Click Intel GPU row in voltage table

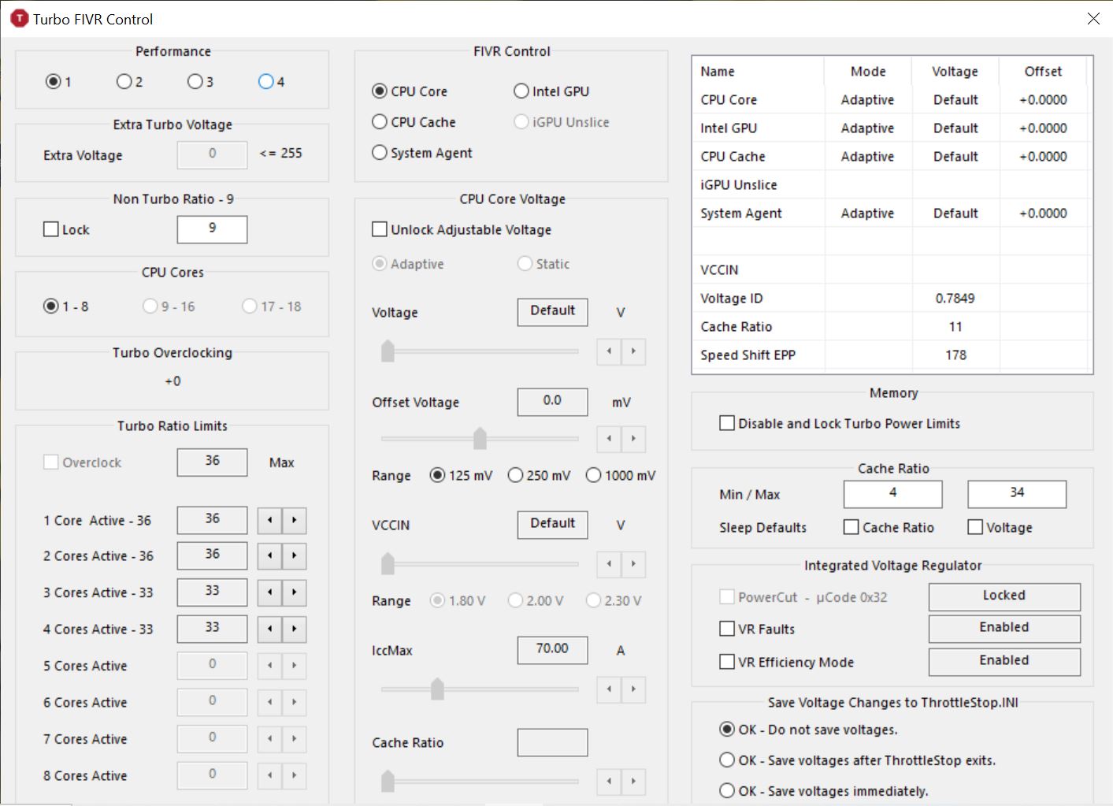click(x=892, y=128)
